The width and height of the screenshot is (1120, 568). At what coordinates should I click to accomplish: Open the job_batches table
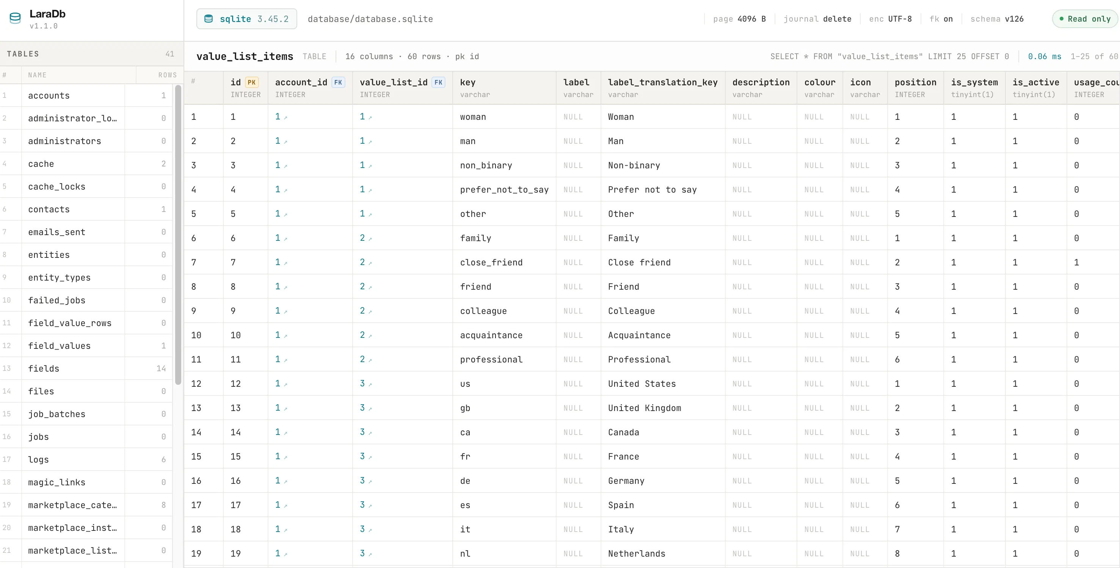(86, 414)
